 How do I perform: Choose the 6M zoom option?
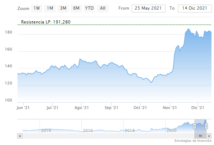76,8
